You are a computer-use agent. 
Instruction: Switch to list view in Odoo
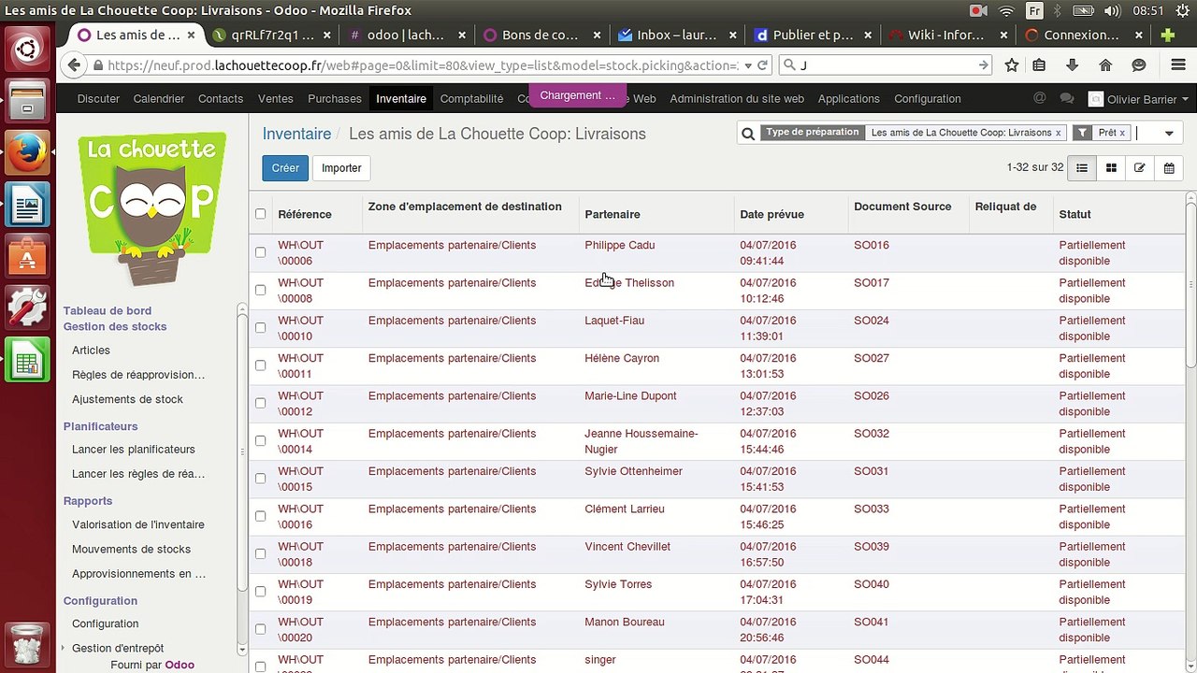point(1082,168)
